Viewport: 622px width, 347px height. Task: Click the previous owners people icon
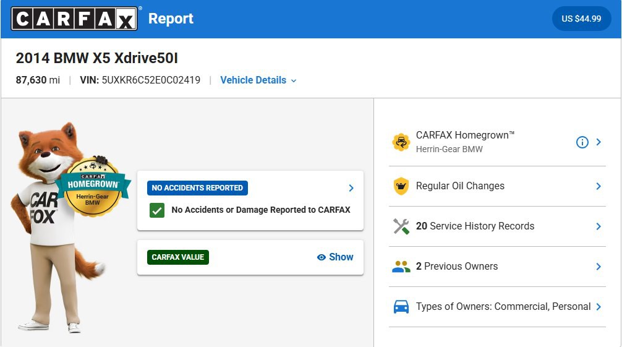click(401, 267)
